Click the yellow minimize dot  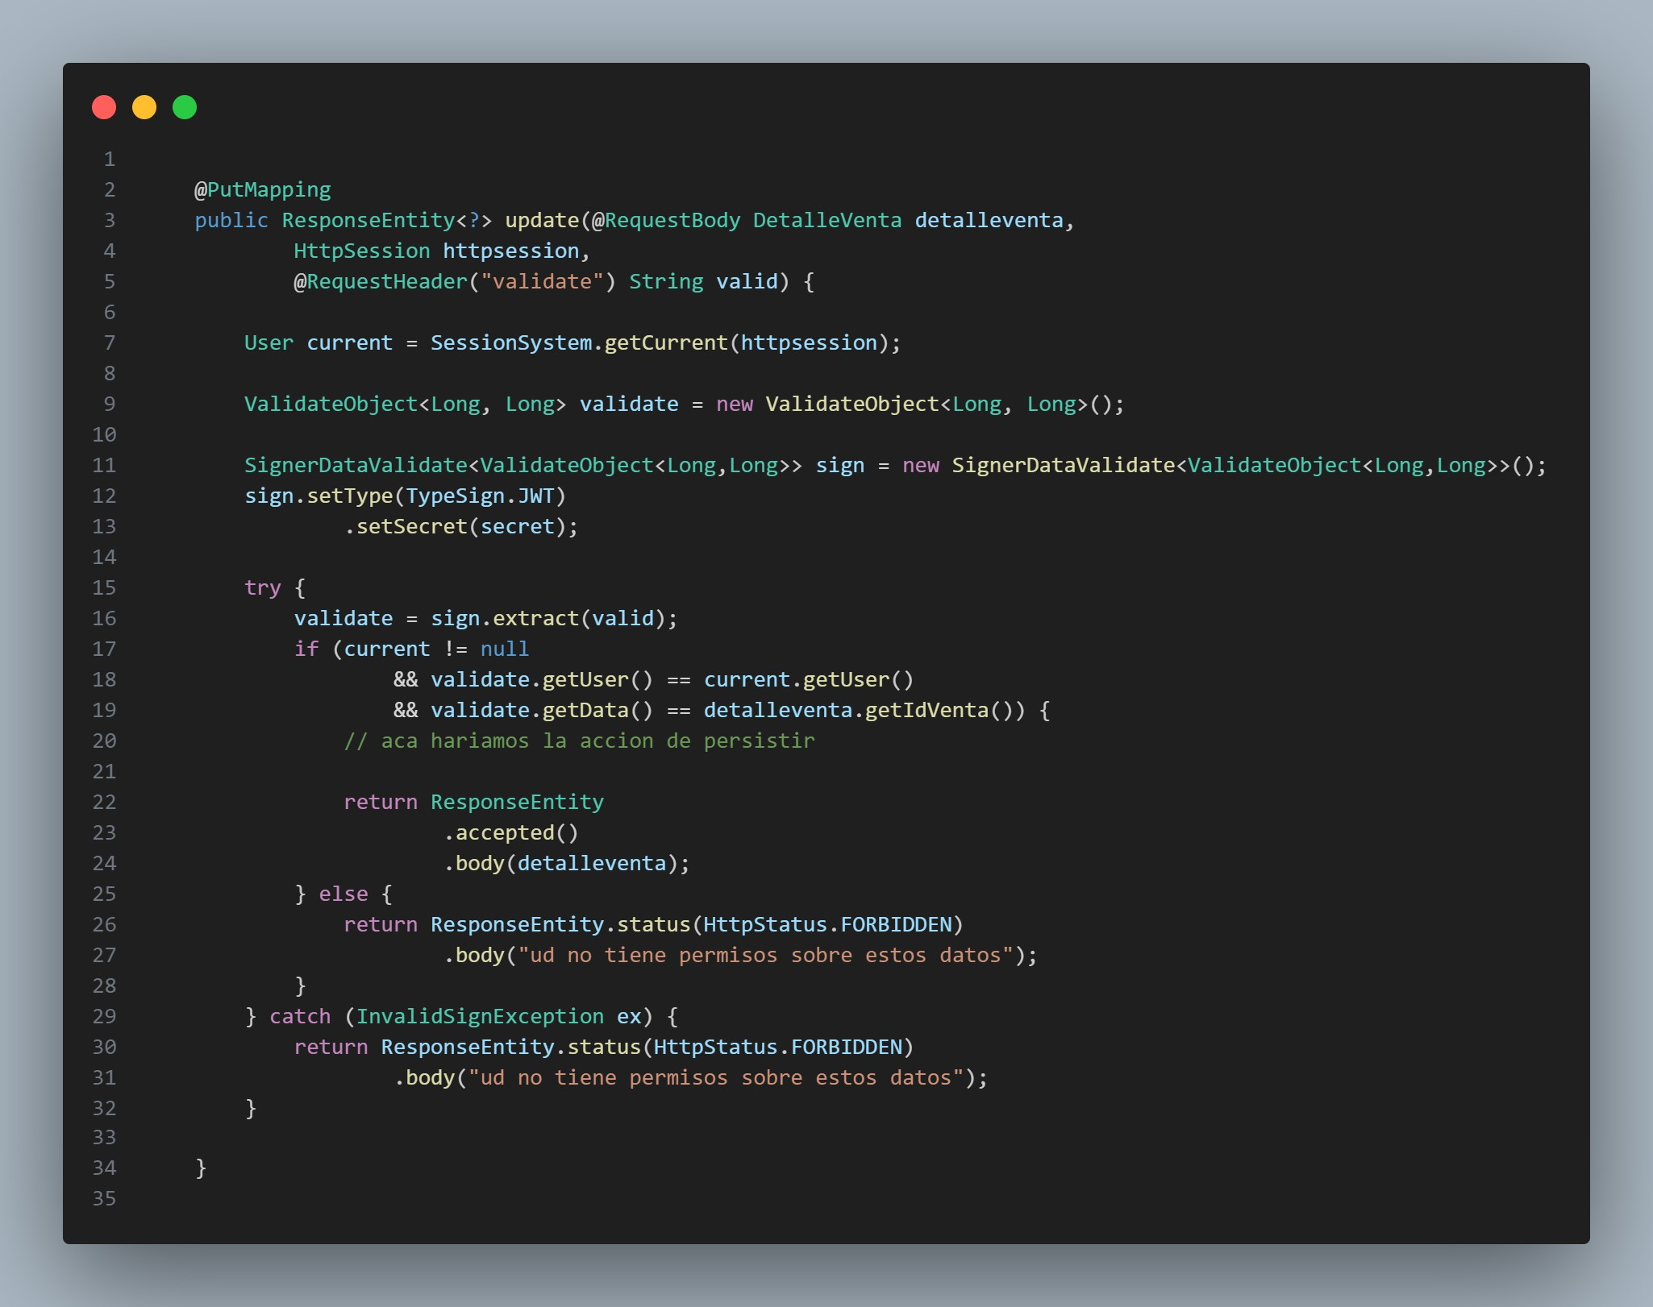[x=144, y=107]
